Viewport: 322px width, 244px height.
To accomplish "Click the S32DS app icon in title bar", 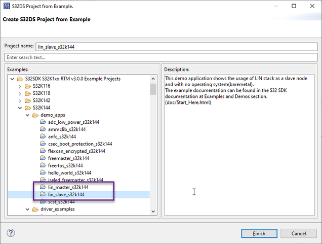I will [x=7, y=6].
